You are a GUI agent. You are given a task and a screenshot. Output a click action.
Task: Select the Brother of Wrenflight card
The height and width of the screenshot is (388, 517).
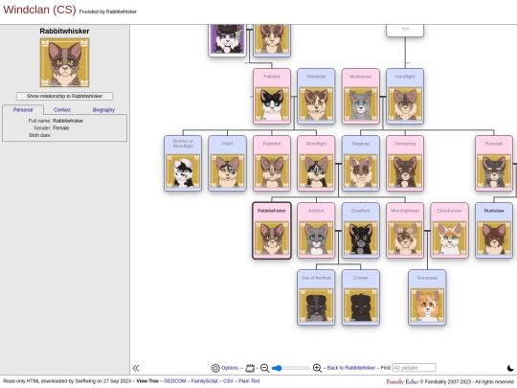[x=183, y=163]
